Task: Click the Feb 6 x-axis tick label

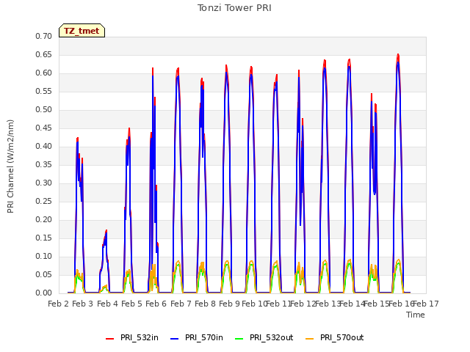Action: 156,304
